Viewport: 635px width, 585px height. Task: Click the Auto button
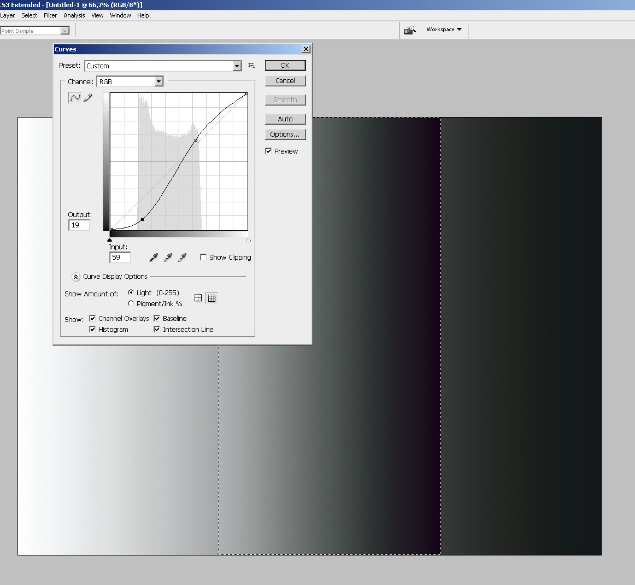(285, 119)
